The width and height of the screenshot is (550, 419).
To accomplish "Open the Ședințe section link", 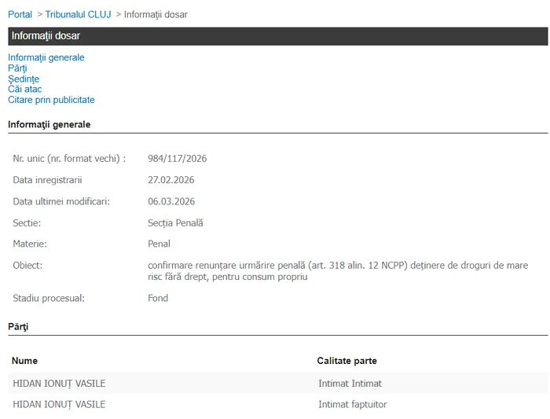I will pyautogui.click(x=24, y=79).
